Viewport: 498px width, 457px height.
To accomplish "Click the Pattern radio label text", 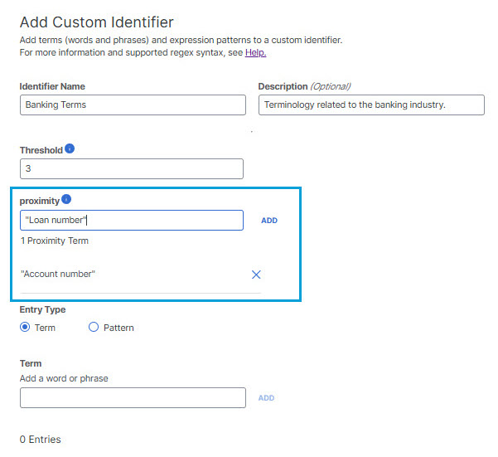I will [118, 328].
